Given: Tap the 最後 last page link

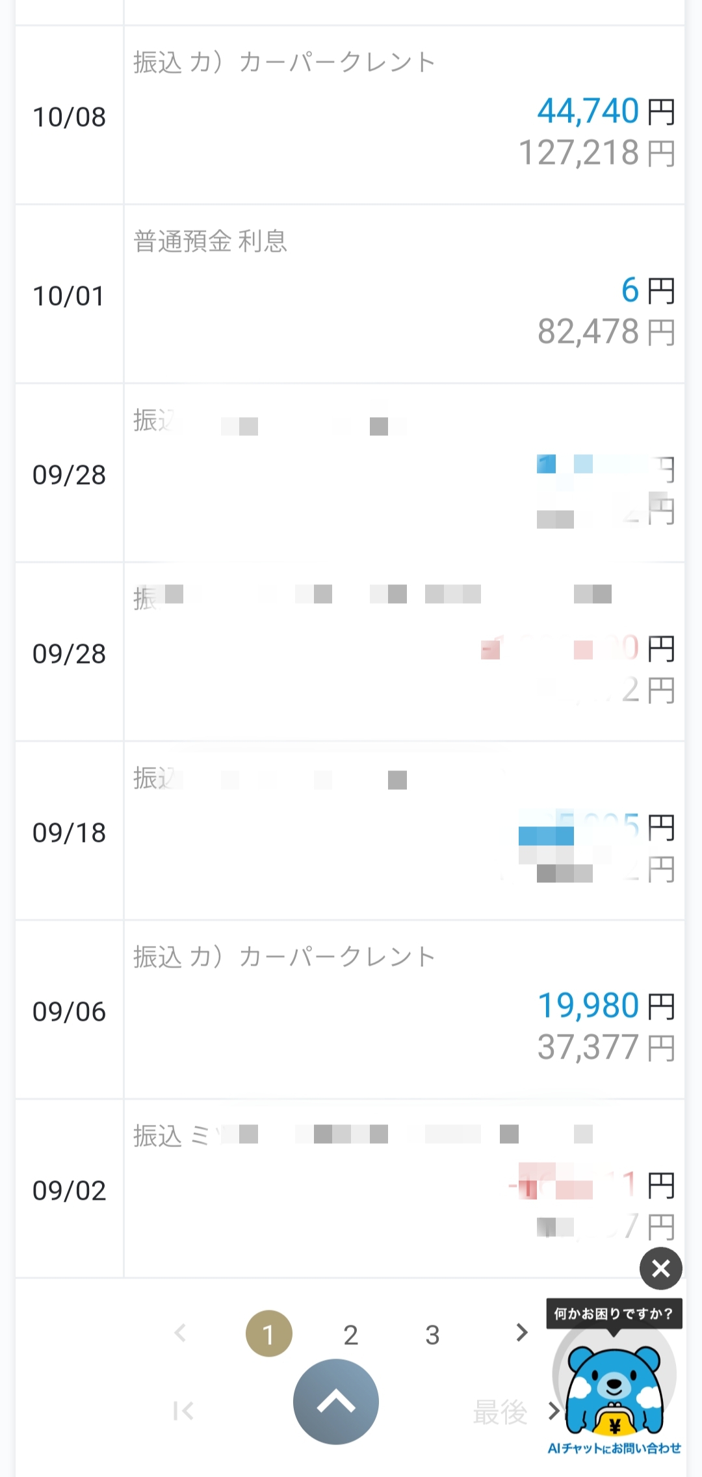Looking at the screenshot, I should [500, 1412].
